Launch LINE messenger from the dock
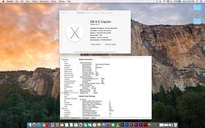Image resolution: width=205 pixels, height=128 pixels. pyautogui.click(x=113, y=125)
